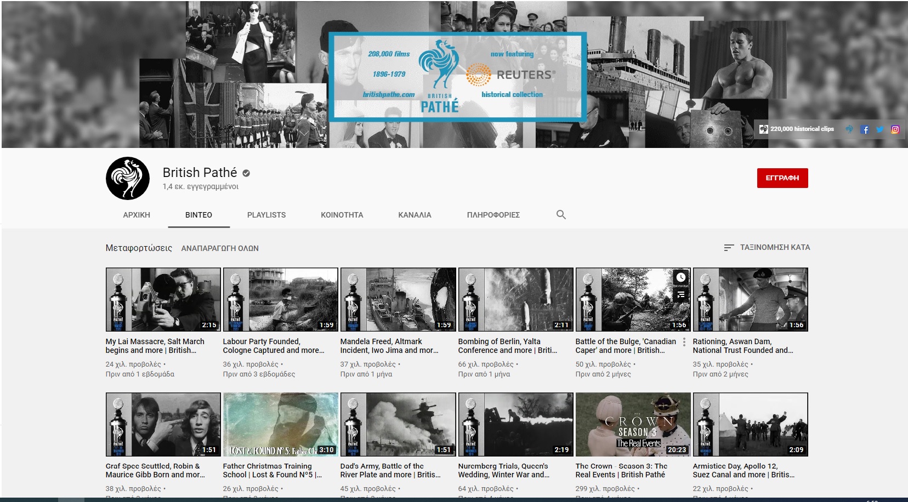Switch to the ΑΡΧΙΚΗ tab

pyautogui.click(x=137, y=215)
